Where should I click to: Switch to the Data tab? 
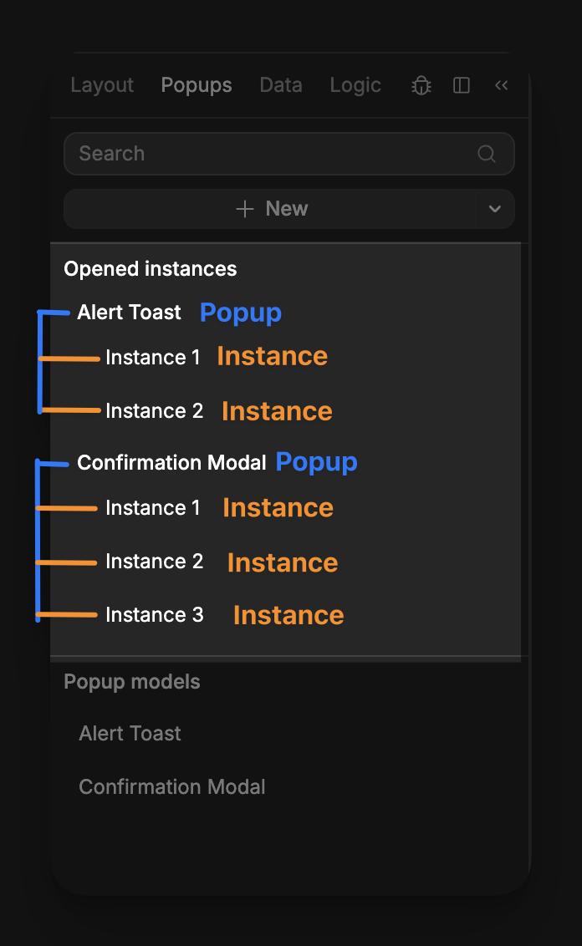coord(280,85)
